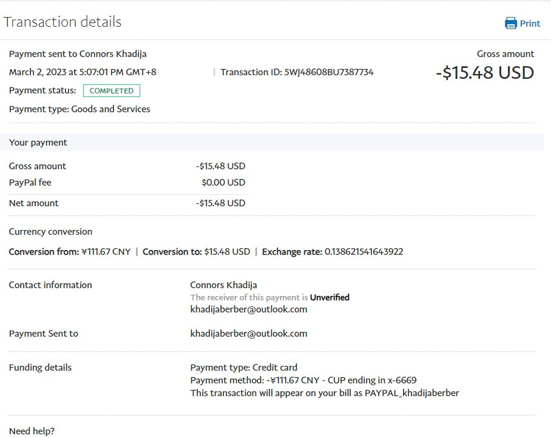551x438 pixels.
Task: Click the PAYPAL_khadijaberber bill descriptor line
Action: [325, 393]
